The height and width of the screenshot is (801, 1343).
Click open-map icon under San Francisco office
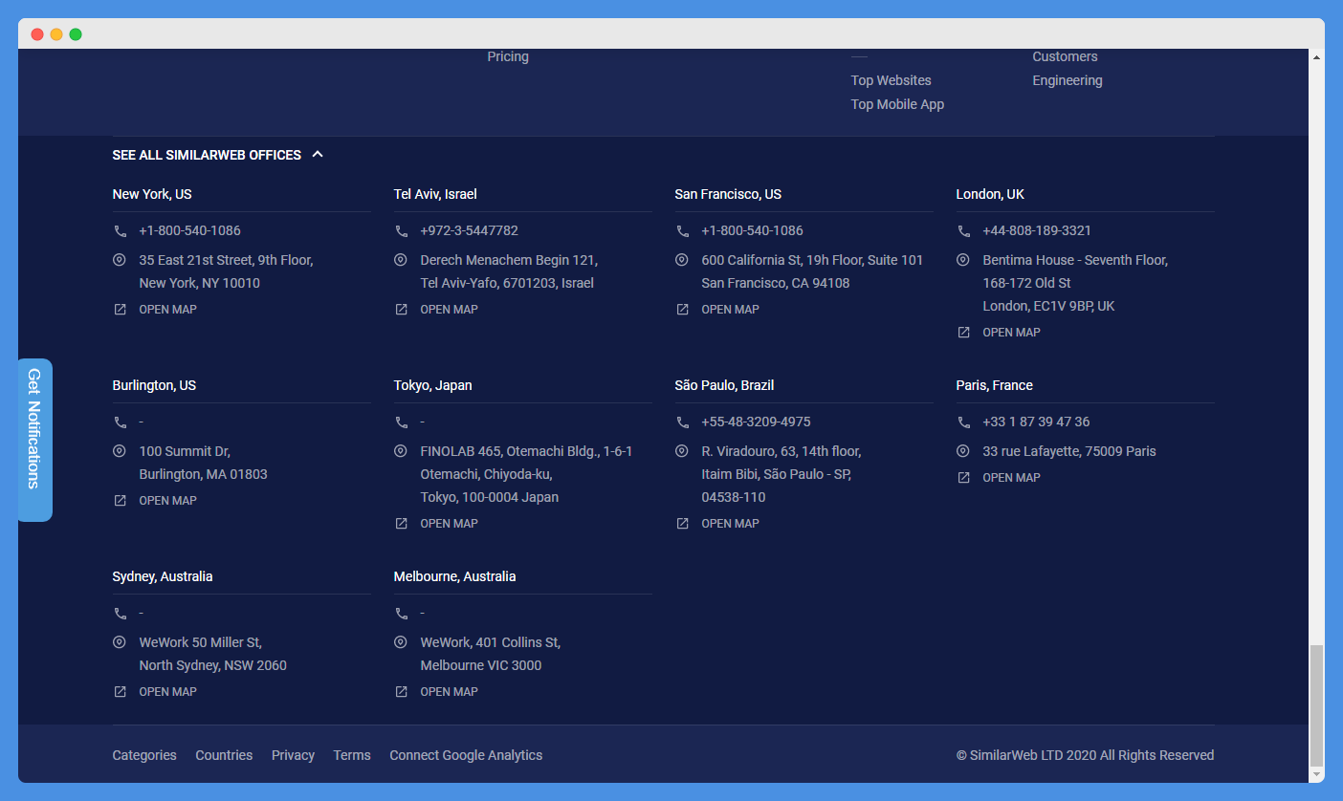pyautogui.click(x=682, y=310)
